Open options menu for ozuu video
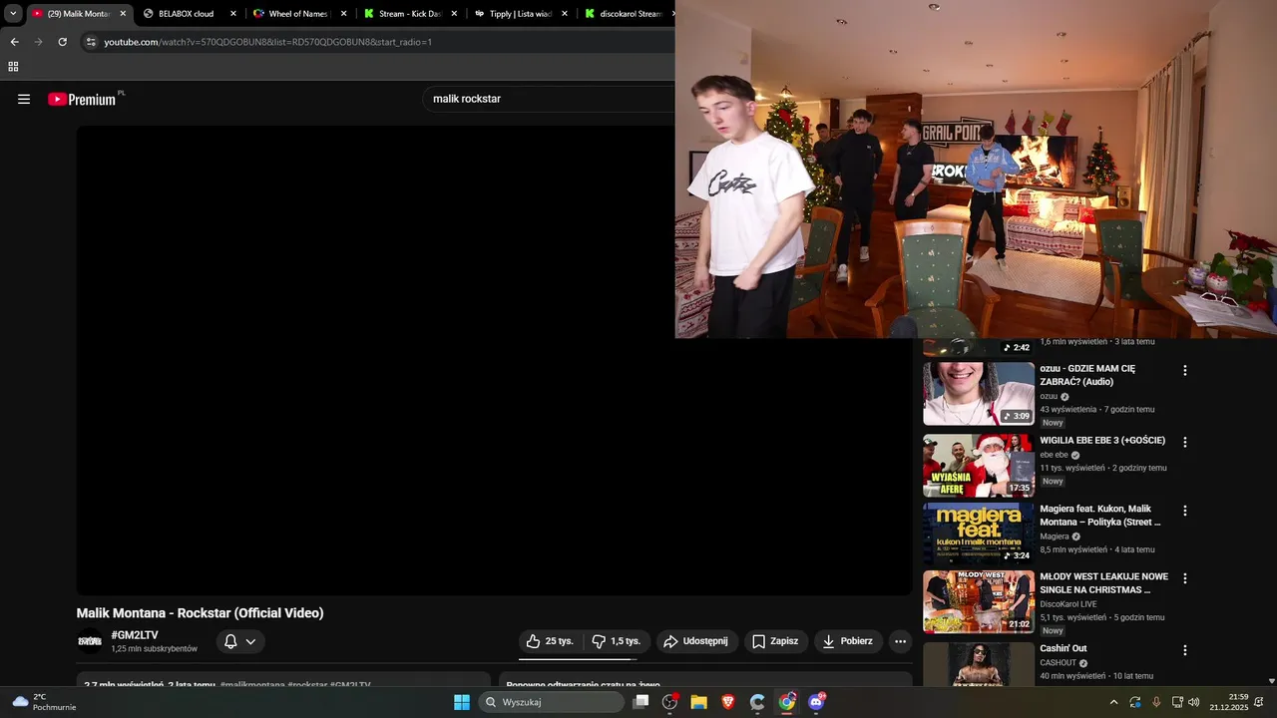The image size is (1277, 718). (x=1185, y=370)
